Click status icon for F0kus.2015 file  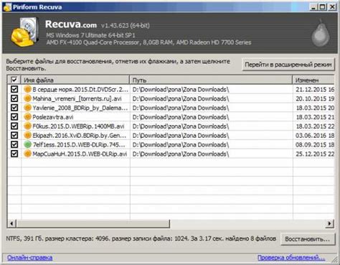point(27,126)
